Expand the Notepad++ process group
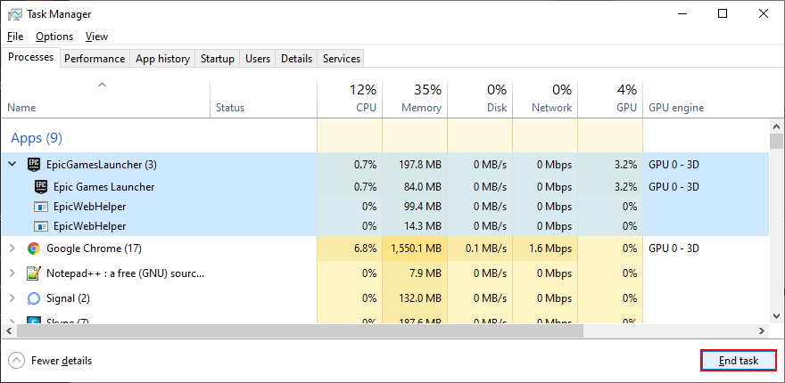This screenshot has width=785, height=383. (x=12, y=273)
